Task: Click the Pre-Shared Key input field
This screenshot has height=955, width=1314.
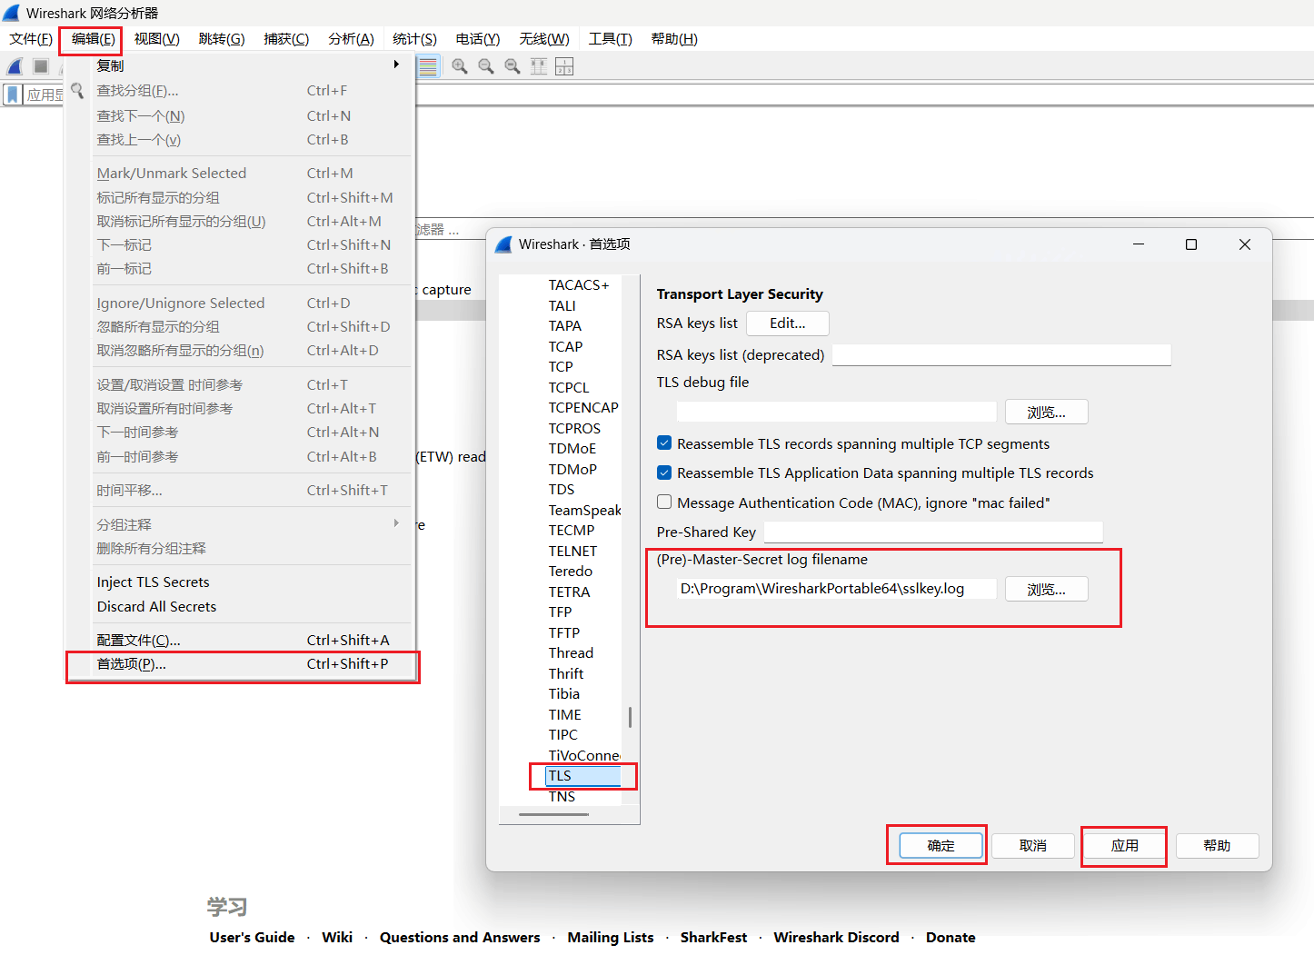Action: point(932,532)
